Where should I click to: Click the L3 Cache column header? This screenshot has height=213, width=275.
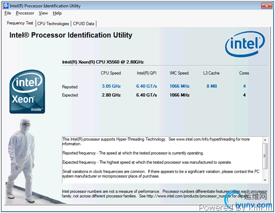(x=211, y=73)
